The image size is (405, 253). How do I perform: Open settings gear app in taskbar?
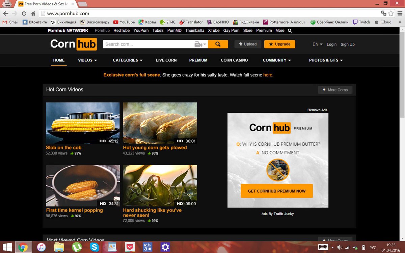[x=165, y=247]
